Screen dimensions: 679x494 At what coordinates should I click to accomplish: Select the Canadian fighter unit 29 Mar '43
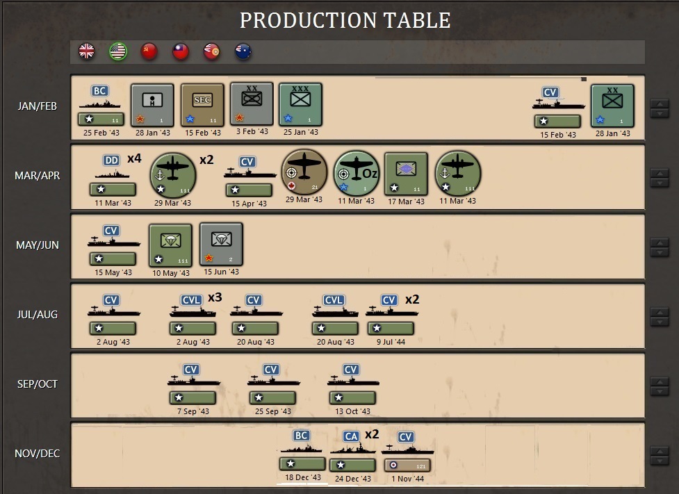pos(304,172)
